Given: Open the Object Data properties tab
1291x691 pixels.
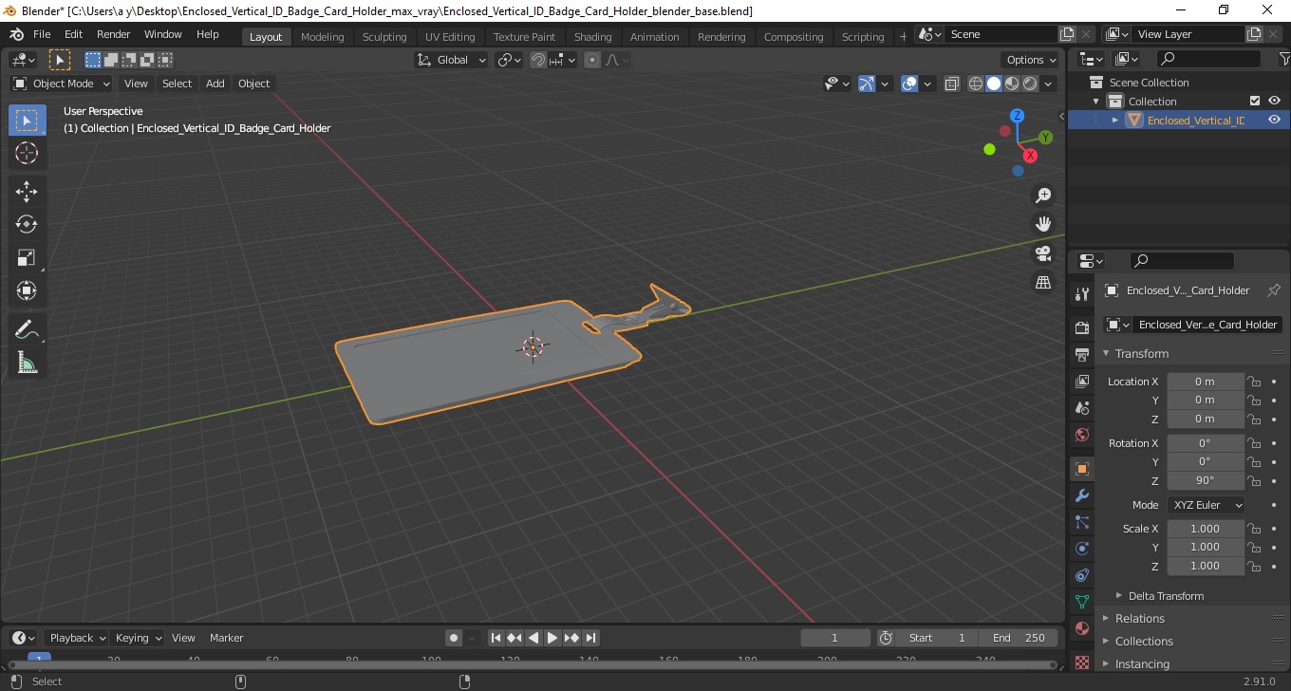Looking at the screenshot, I should pos(1081,602).
